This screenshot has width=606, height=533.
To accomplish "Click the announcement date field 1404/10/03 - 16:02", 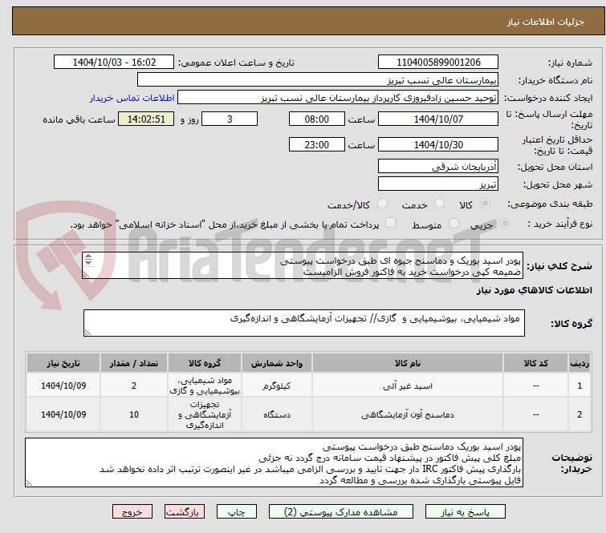I will pos(114,63).
